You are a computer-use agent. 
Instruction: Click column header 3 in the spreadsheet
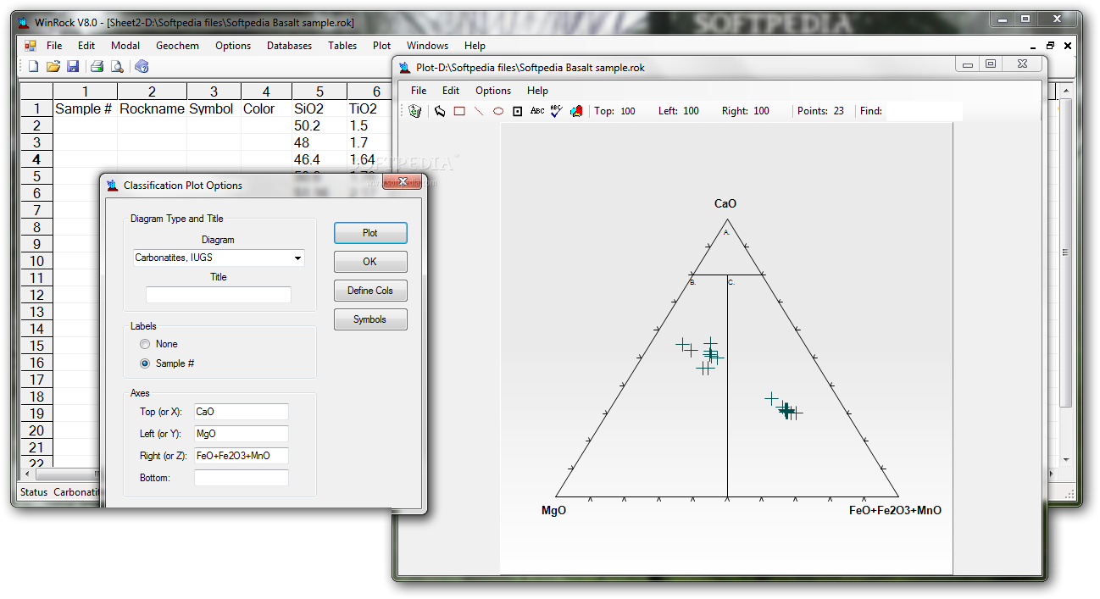tap(214, 92)
